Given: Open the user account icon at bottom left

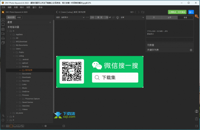Looking at the screenshot, I should [3, 115].
